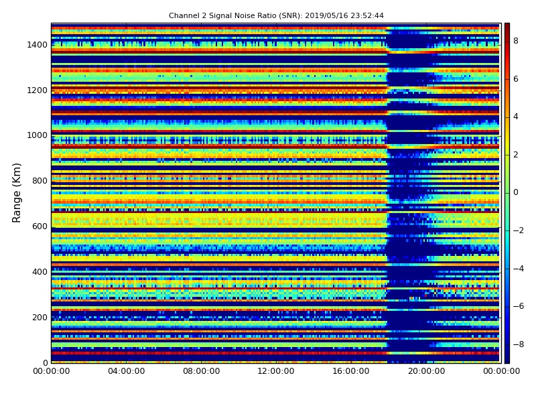536x402 pixels.
Task: Click the colorbar value 8 label
Action: point(516,41)
